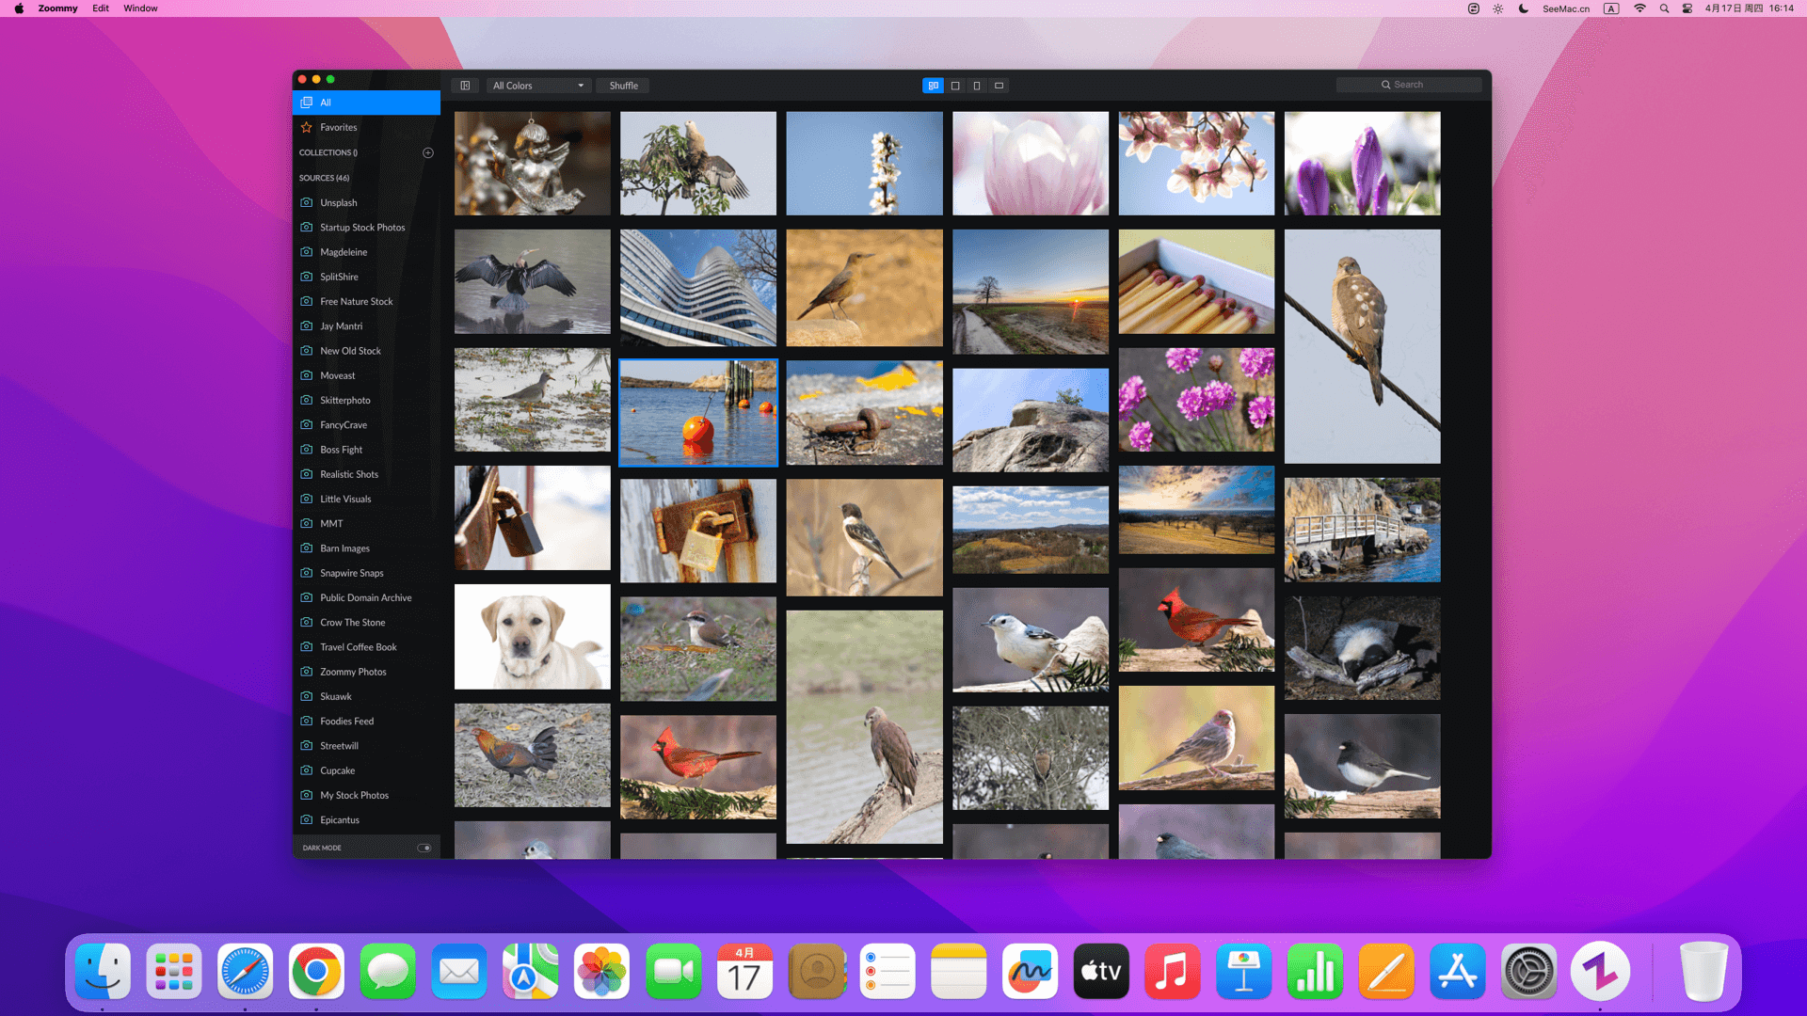Open Zoommy app icon in the Dock

click(x=1599, y=972)
